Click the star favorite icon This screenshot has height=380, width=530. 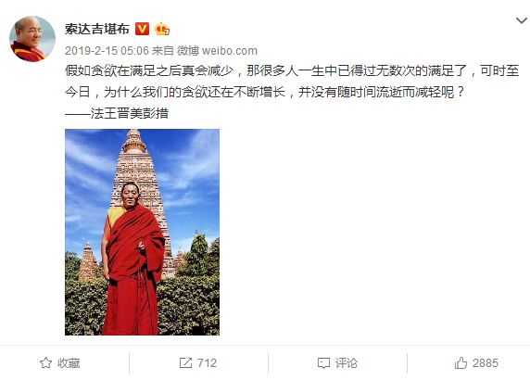[45, 363]
